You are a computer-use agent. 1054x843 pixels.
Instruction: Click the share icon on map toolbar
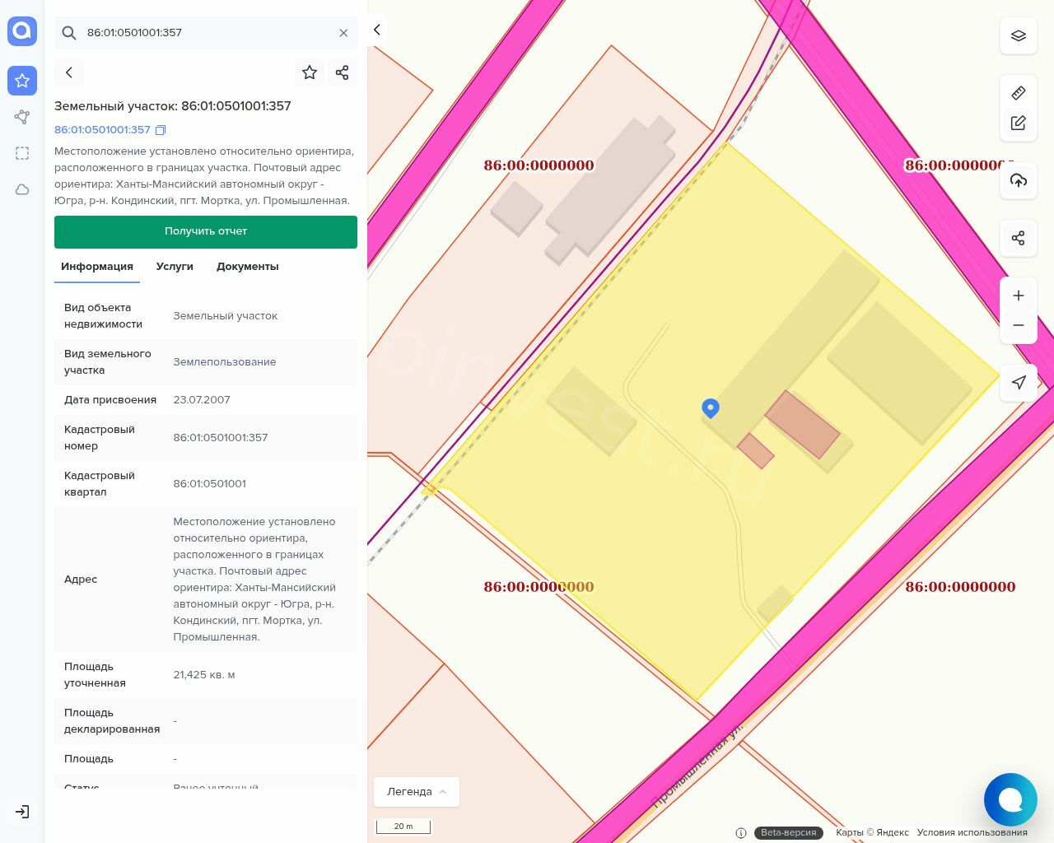1018,238
